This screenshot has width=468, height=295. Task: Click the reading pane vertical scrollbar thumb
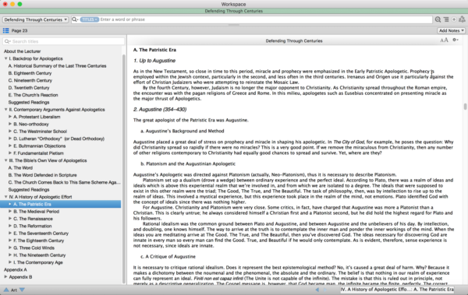(465, 107)
